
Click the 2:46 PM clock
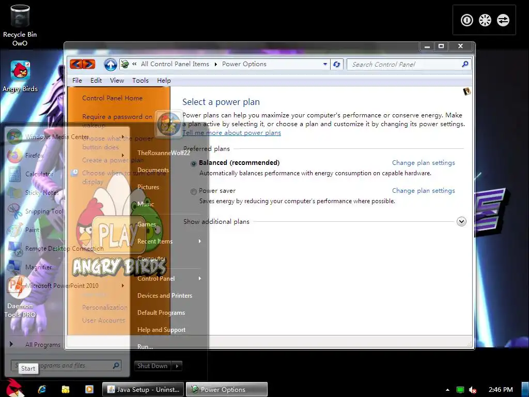point(500,390)
